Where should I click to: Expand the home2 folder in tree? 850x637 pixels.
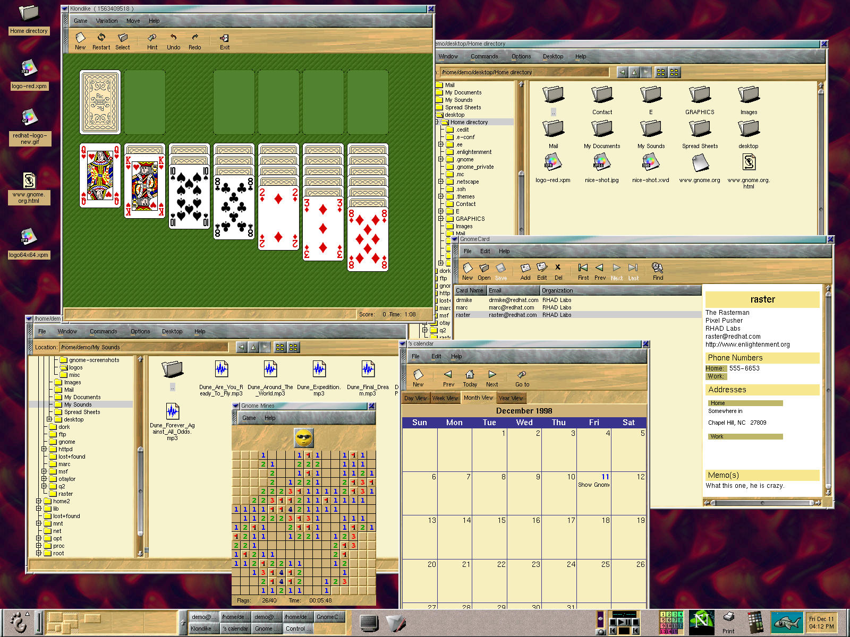click(x=39, y=501)
